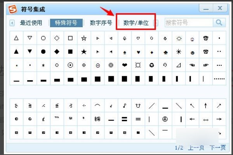Minimize the 符号集成 window
233x155 pixels.
coord(206,8)
